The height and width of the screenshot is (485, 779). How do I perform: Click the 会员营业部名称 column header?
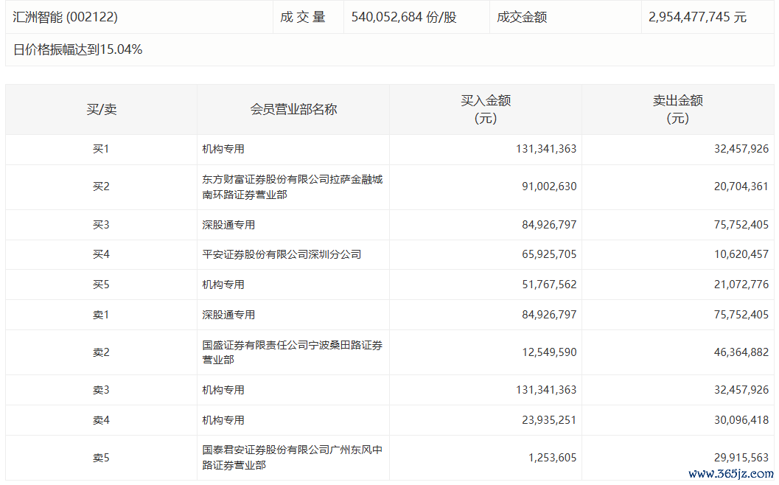(x=293, y=110)
